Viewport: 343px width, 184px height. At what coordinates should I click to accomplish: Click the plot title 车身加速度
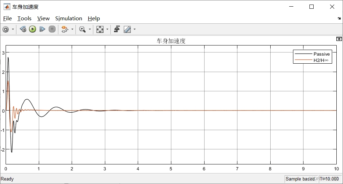171,41
